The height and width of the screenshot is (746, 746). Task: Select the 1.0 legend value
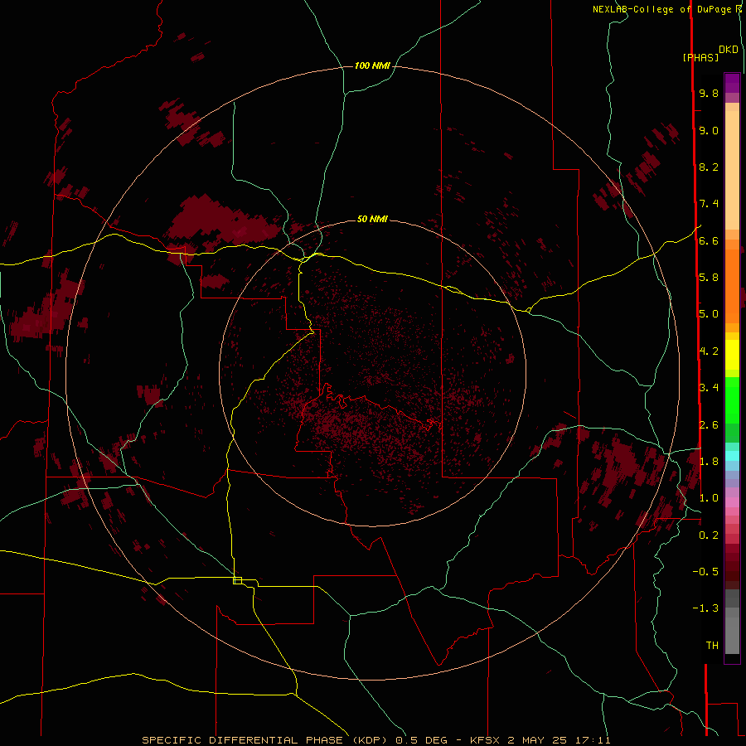click(x=709, y=498)
